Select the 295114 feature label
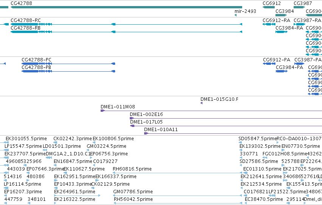 [295, 199]
